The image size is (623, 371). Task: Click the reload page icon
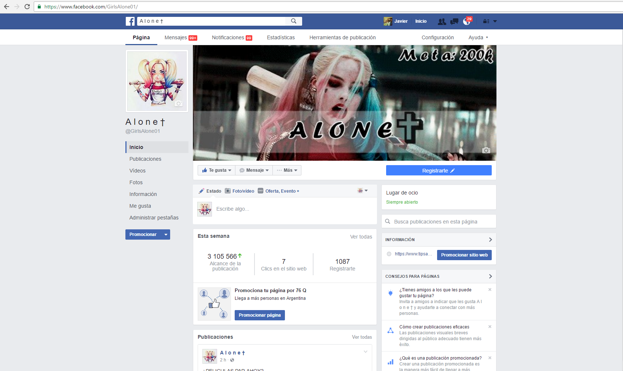pyautogui.click(x=27, y=7)
